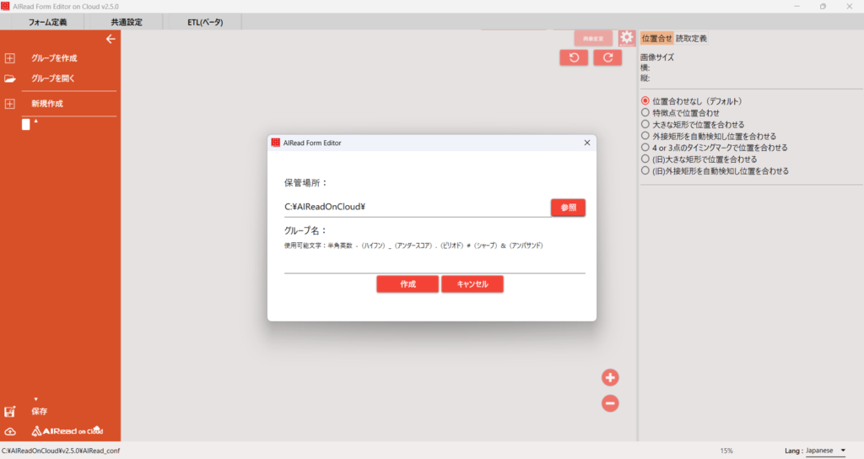
Task: Click 保存 in sidebar
Action: [x=39, y=412]
